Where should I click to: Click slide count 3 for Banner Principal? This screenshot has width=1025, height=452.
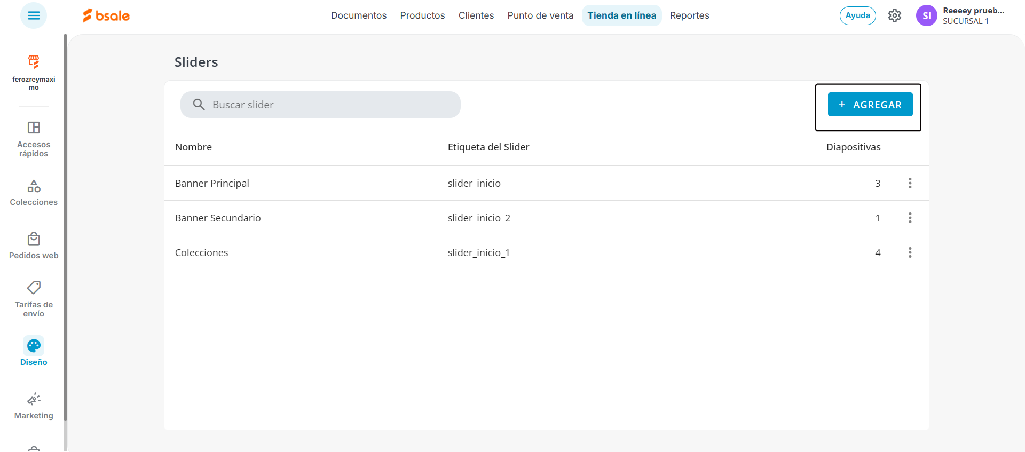pyautogui.click(x=878, y=183)
